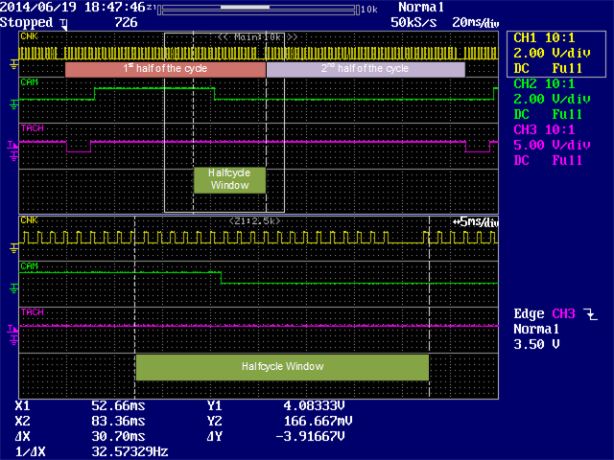Click the CH3 DC Full coupling readout
The height and width of the screenshot is (460, 614).
548,160
